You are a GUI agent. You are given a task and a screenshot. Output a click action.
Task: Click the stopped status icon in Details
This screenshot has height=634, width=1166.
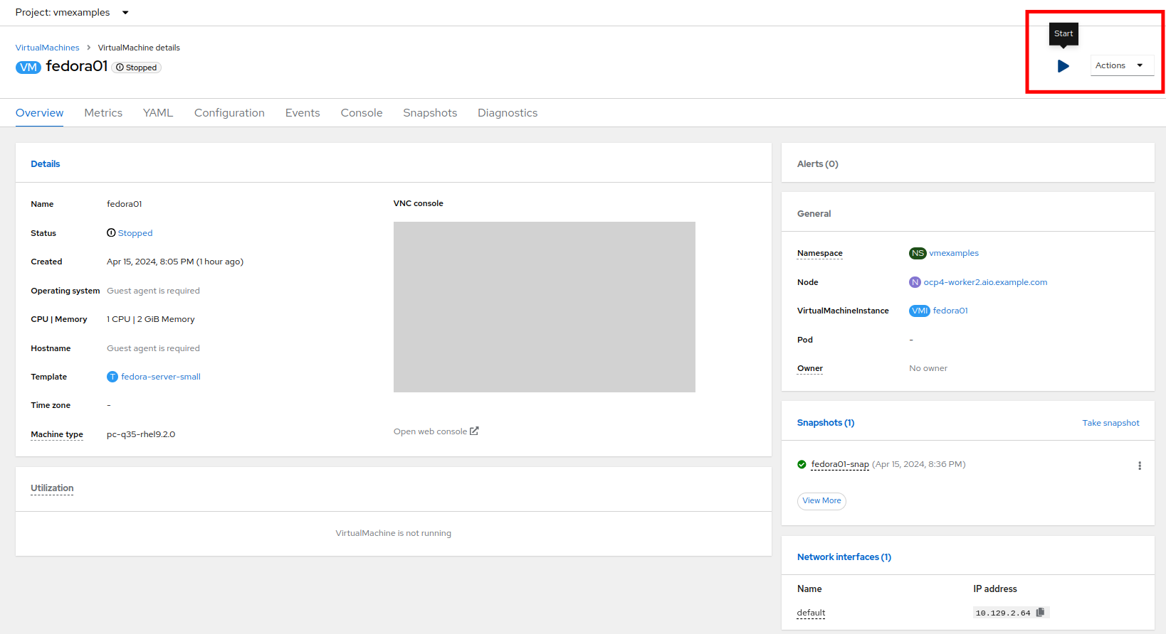(x=111, y=232)
